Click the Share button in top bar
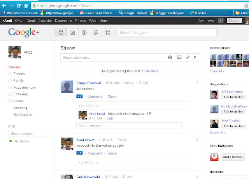This screenshot has height=179, width=249. [x=234, y=21]
